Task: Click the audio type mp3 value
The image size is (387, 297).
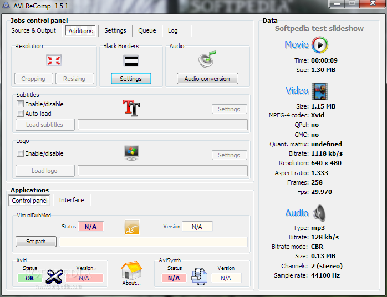Action: tap(318, 228)
